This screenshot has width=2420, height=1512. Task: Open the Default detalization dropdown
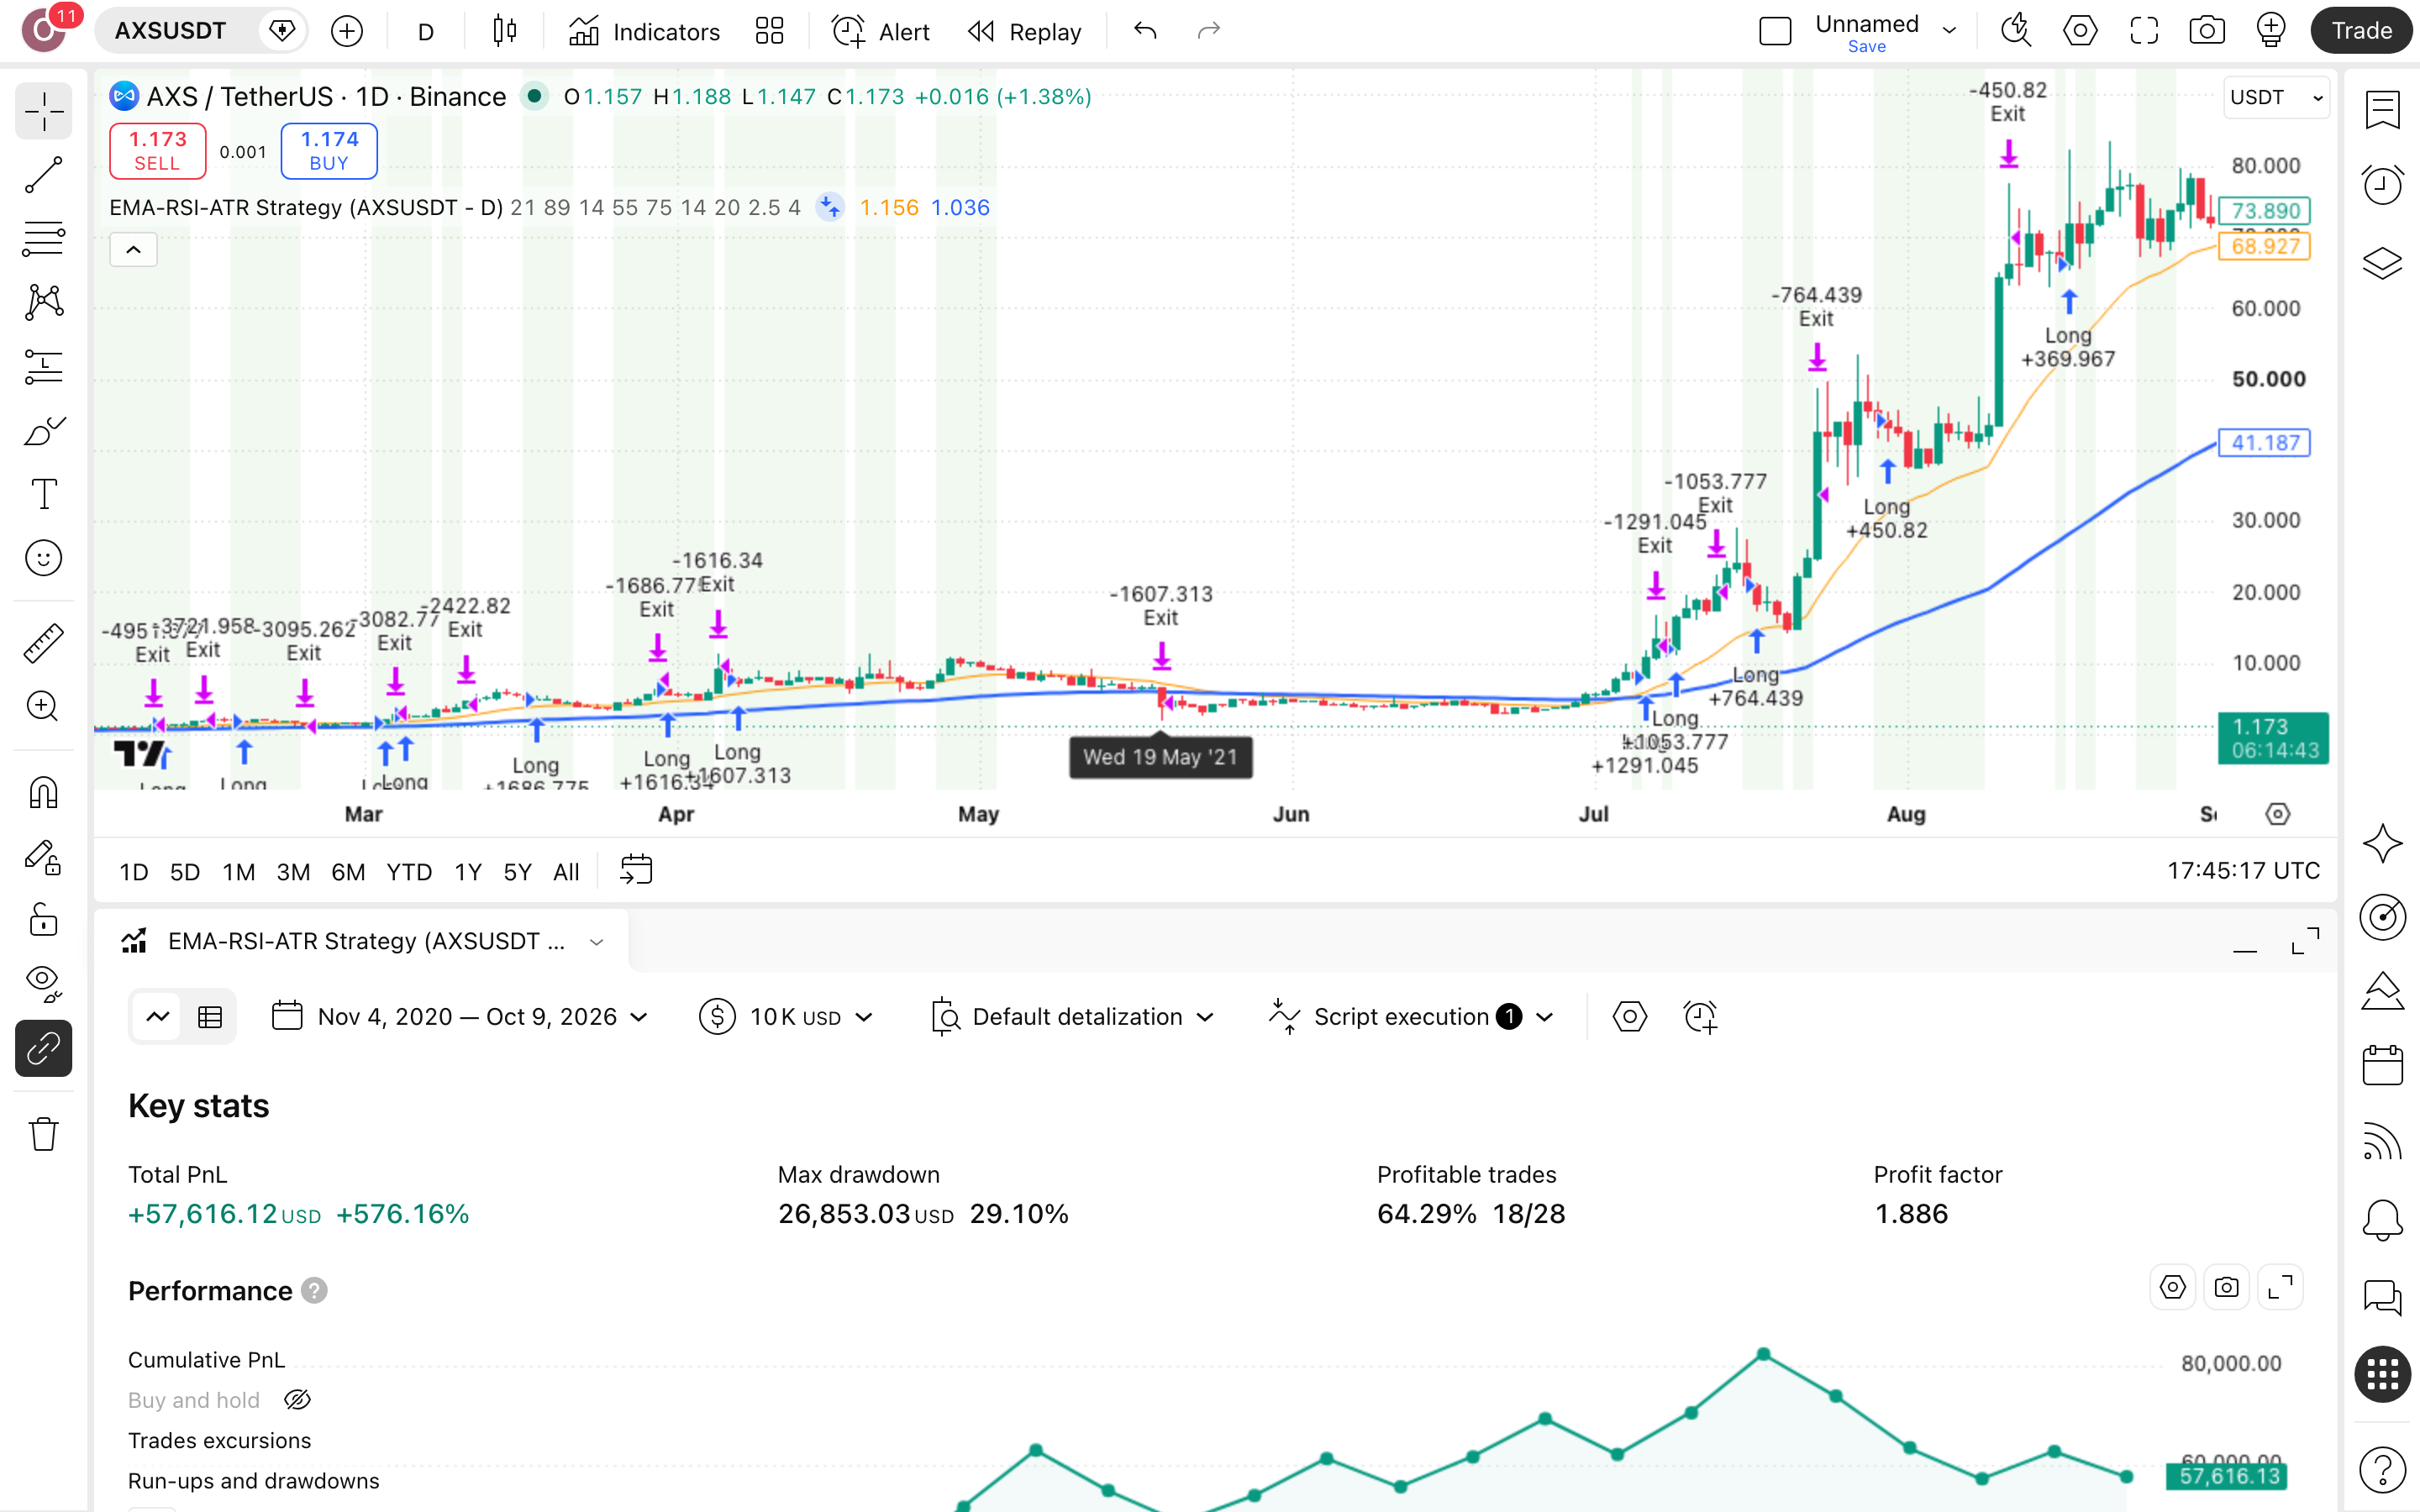(x=1073, y=1017)
